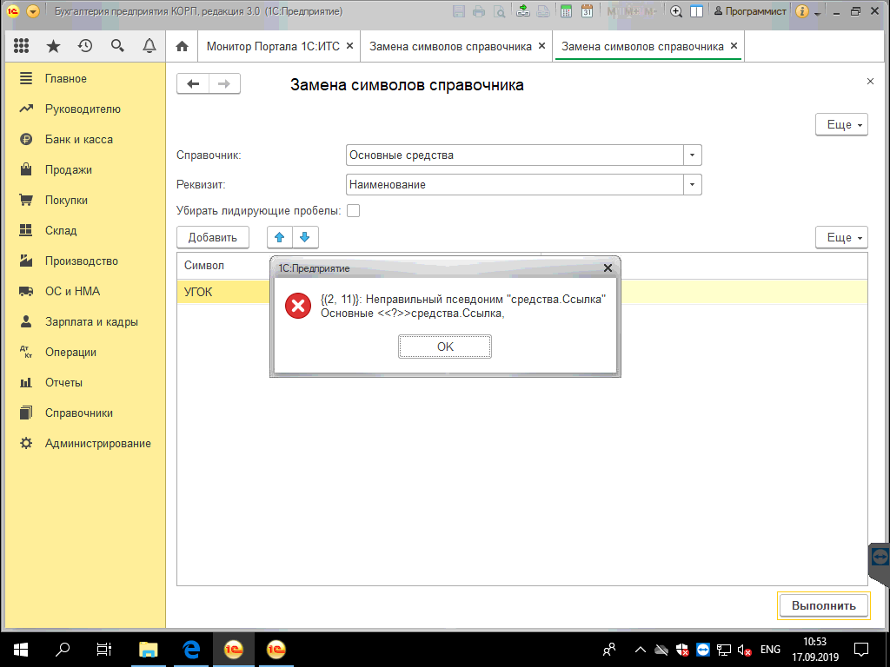The width and height of the screenshot is (890, 667).
Task: Expand the small arrow next to info icon
Action: point(817,12)
